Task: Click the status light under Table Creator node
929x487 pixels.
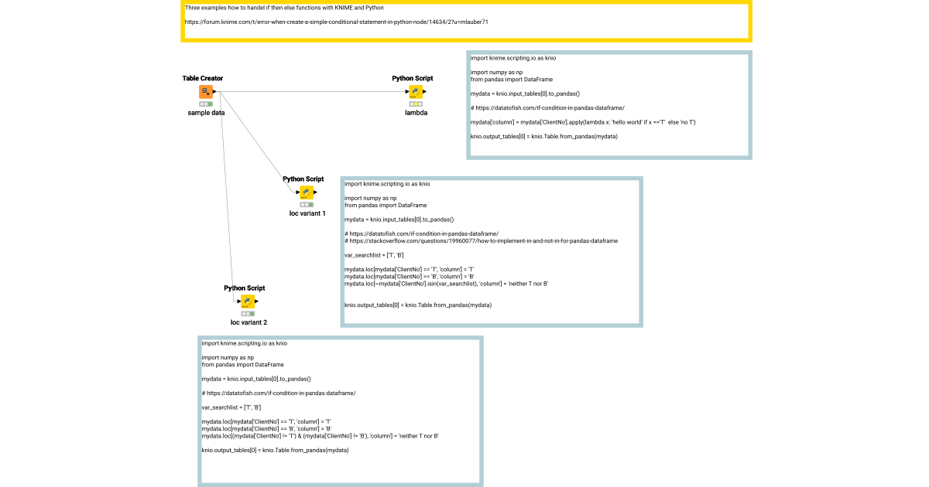Action: tap(206, 104)
